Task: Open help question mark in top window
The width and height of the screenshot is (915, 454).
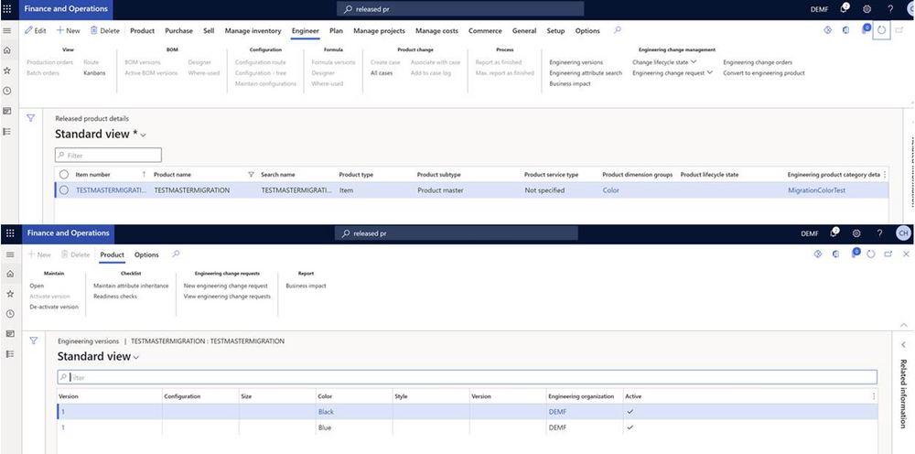Action: point(890,9)
